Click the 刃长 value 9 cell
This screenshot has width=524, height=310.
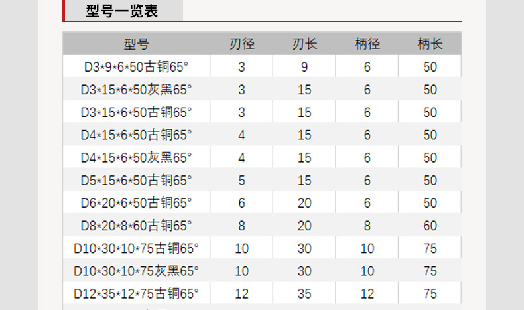[304, 67]
